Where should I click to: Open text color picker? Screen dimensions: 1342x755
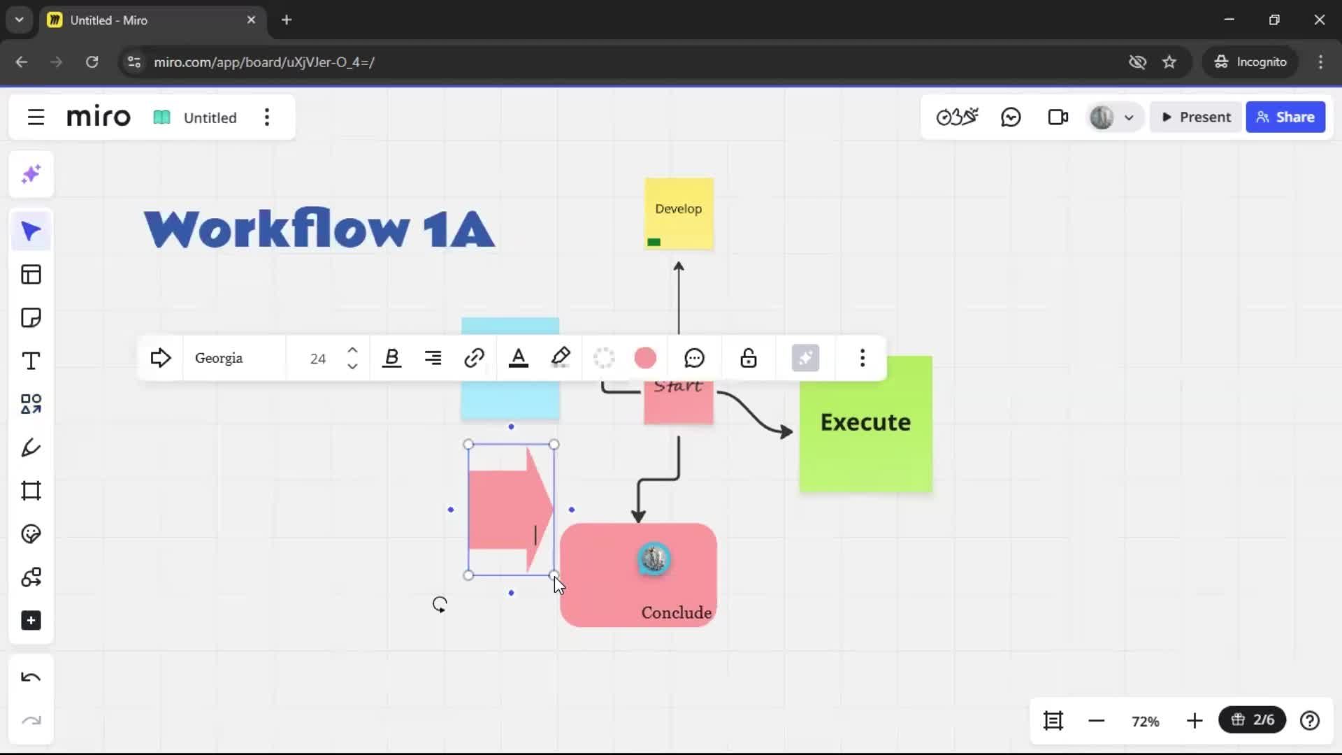tap(518, 358)
